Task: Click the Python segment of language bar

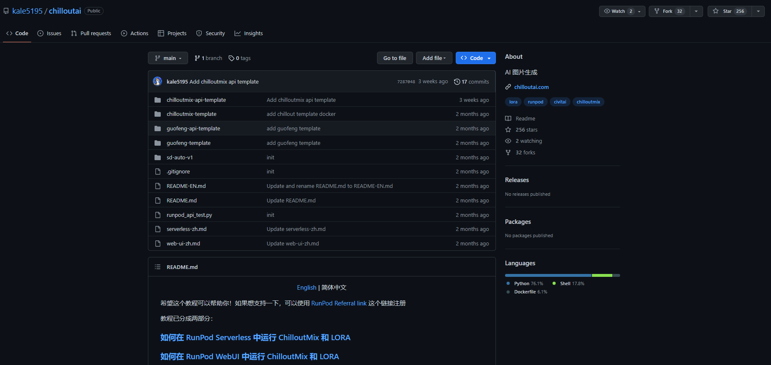Action: click(x=548, y=275)
